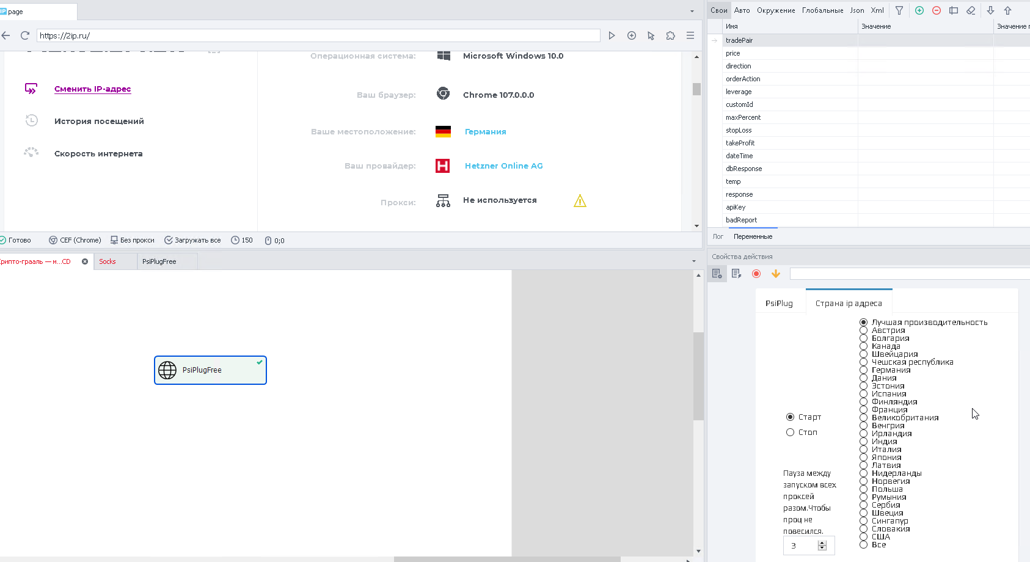Click the globe icon on PsiPlugFree block
Screen dimensions: 1030x562
[x=167, y=370]
